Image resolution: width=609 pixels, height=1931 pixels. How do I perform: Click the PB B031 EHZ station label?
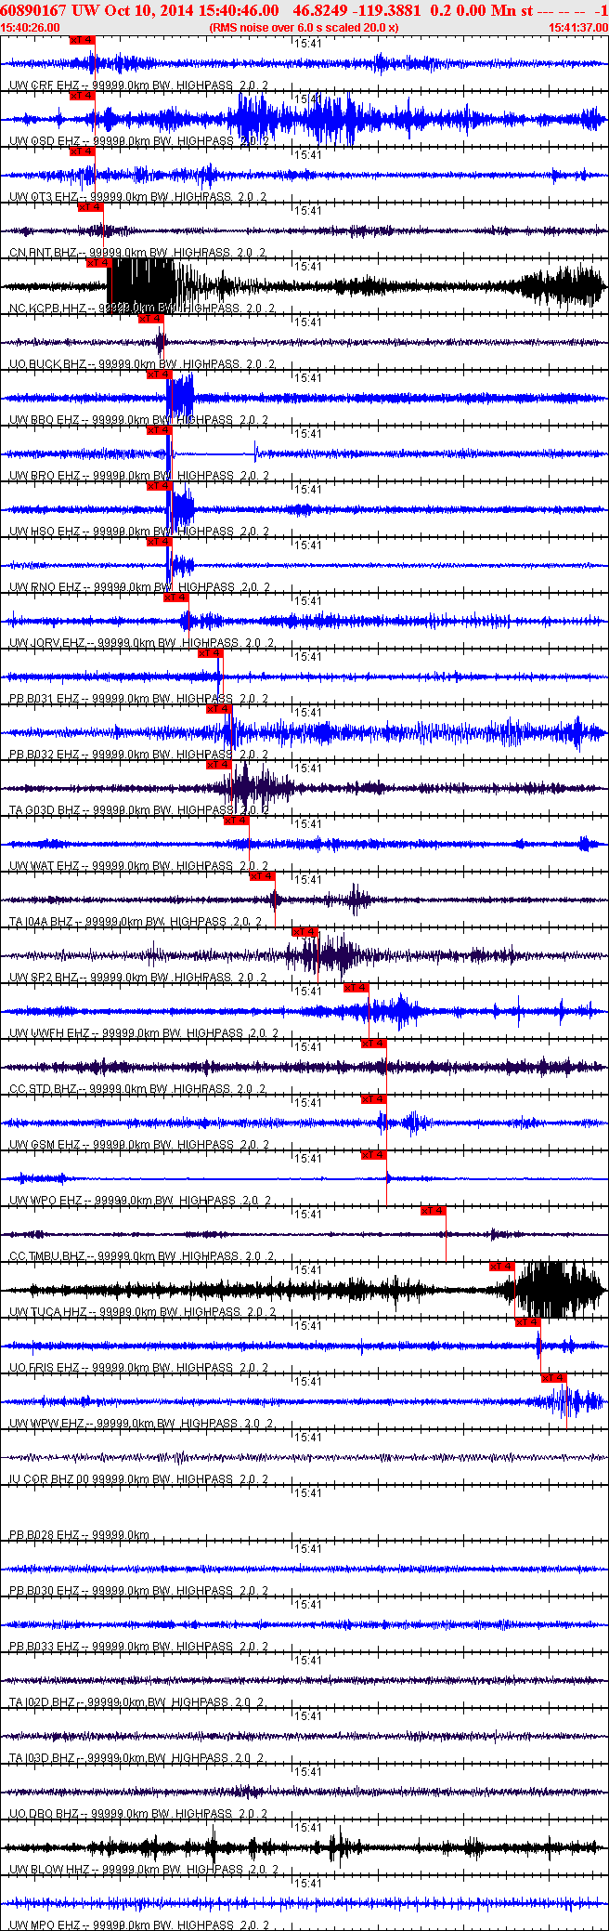45,699
